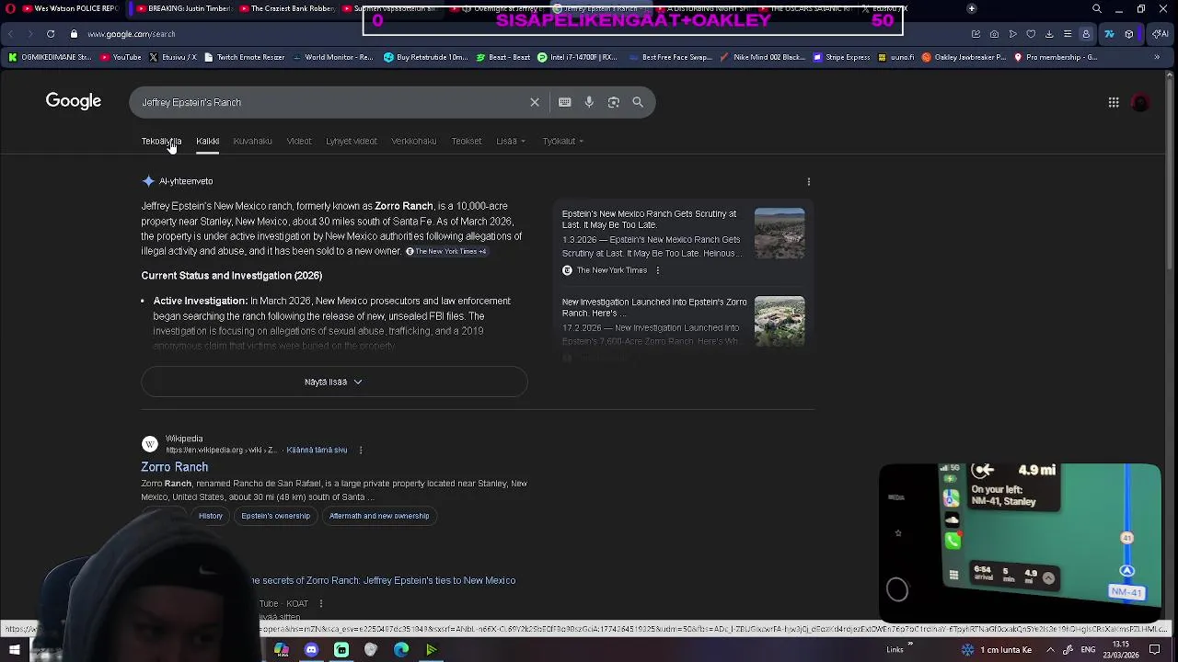Start voice search with the microphone icon
The width and height of the screenshot is (1178, 662).
pyautogui.click(x=589, y=102)
